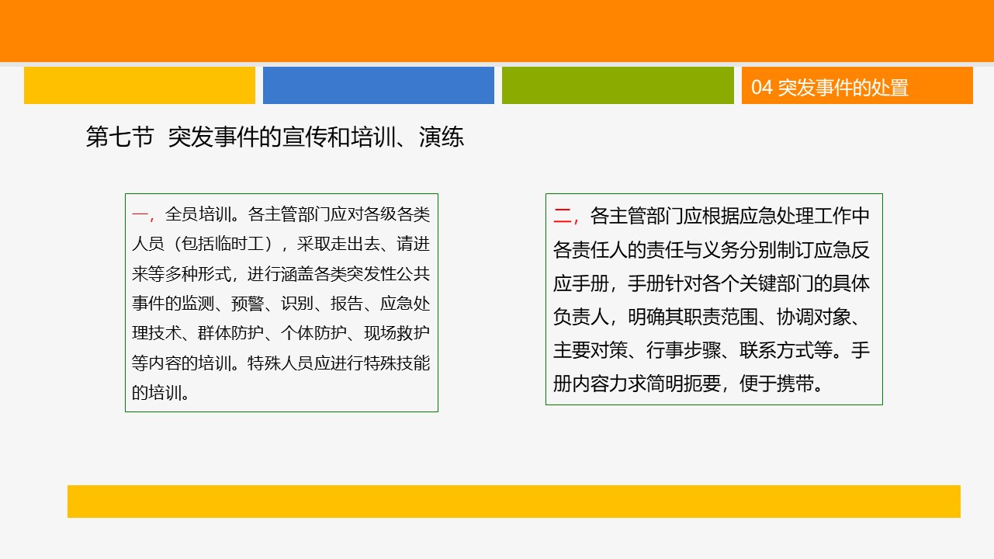
Task: Select the blue blank navigation tab
Action: click(x=379, y=85)
